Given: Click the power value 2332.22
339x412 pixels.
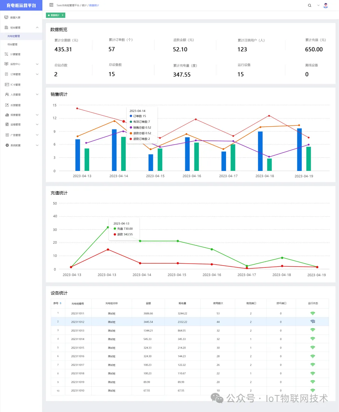Looking at the screenshot, I should 182,322.
